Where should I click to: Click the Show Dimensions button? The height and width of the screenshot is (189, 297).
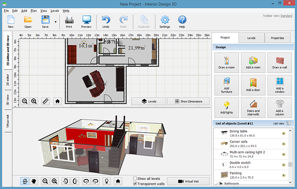click(x=189, y=101)
